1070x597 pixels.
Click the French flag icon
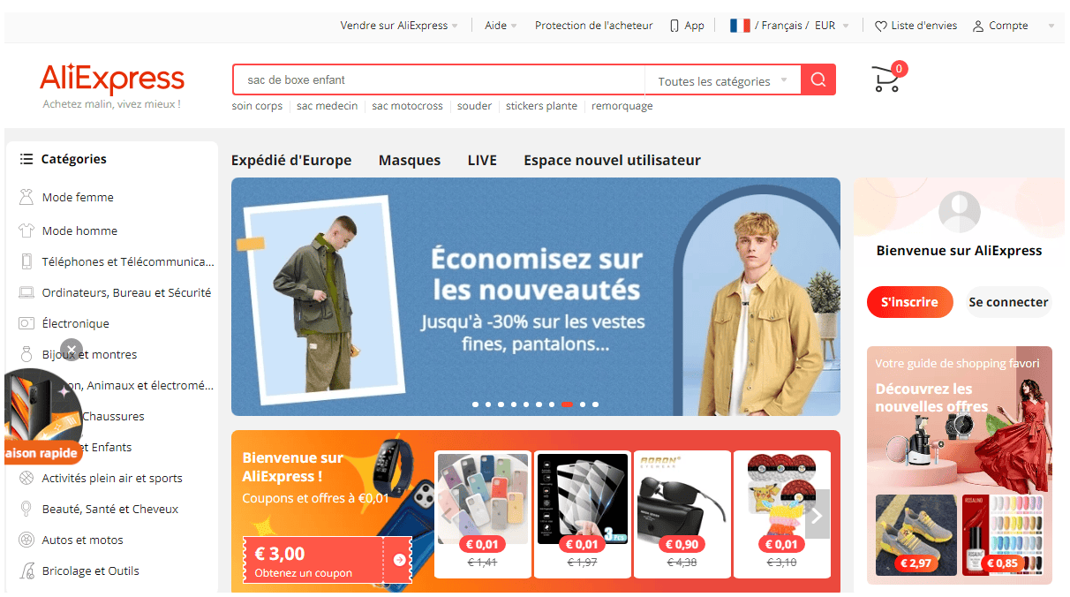(x=740, y=26)
